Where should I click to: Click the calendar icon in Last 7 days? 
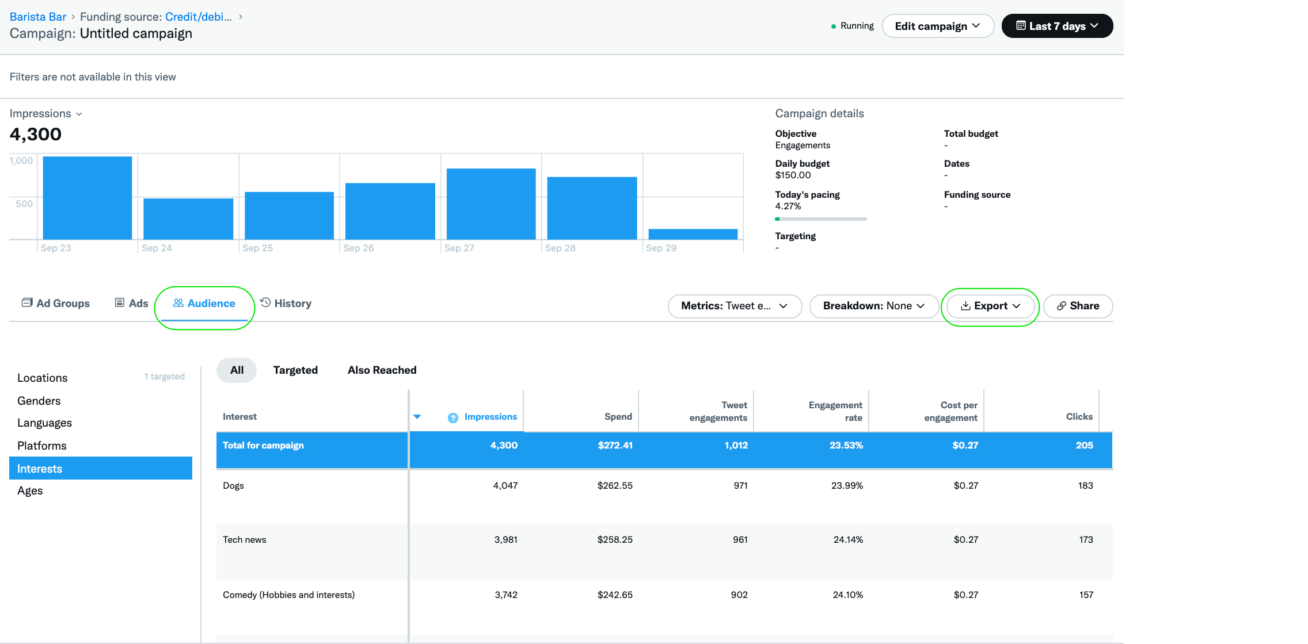pyautogui.click(x=1021, y=26)
